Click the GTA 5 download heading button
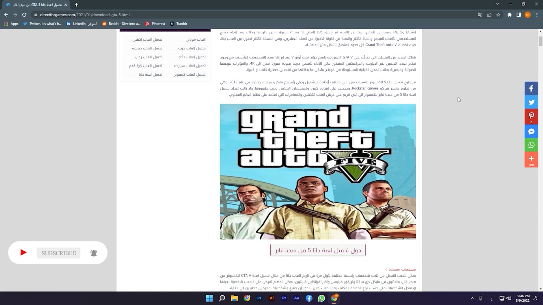The width and height of the screenshot is (543, 305). click(318, 250)
